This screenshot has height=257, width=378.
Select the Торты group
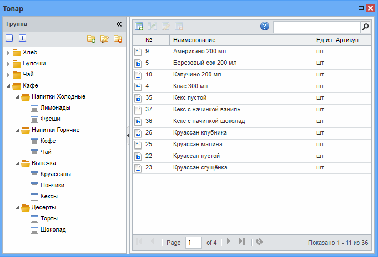point(49,218)
